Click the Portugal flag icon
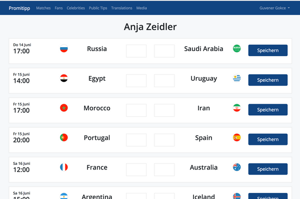This screenshot has height=199, width=300. [64, 137]
